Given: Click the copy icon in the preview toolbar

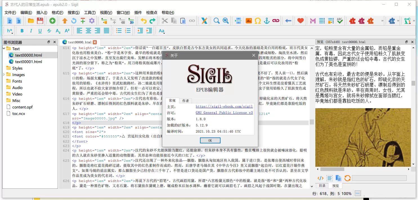Looking at the screenshot, I should click(338, 178).
